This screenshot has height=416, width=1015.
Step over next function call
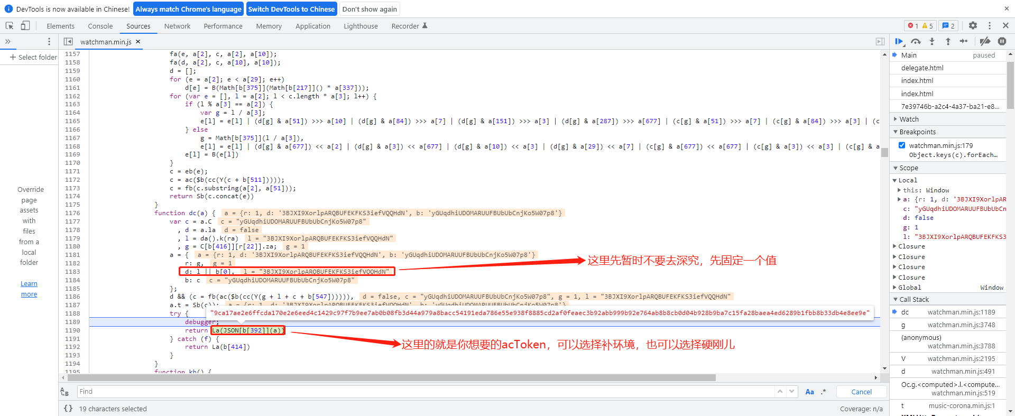[916, 41]
